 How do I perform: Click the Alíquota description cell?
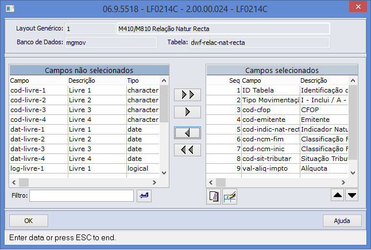(324, 168)
